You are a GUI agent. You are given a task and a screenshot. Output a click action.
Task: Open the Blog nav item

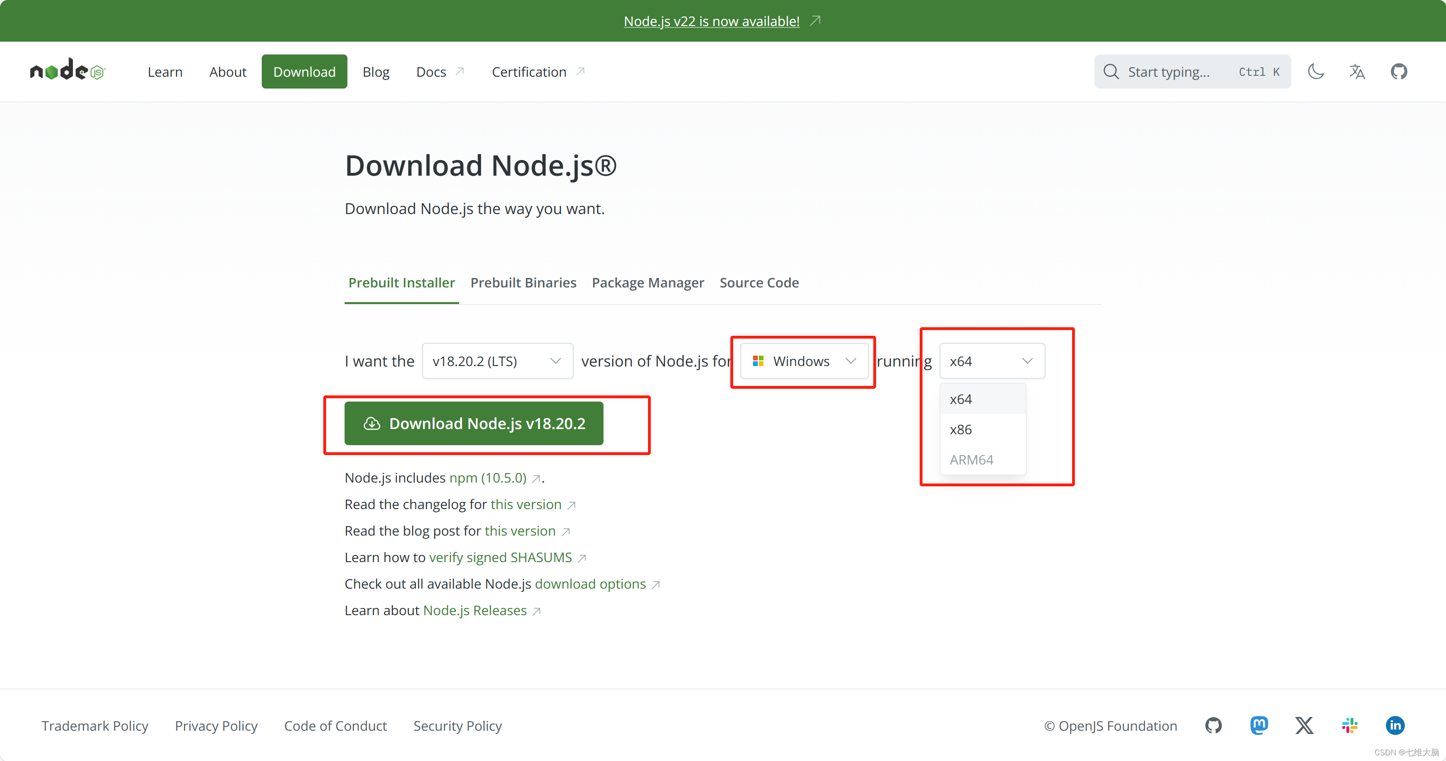375,72
